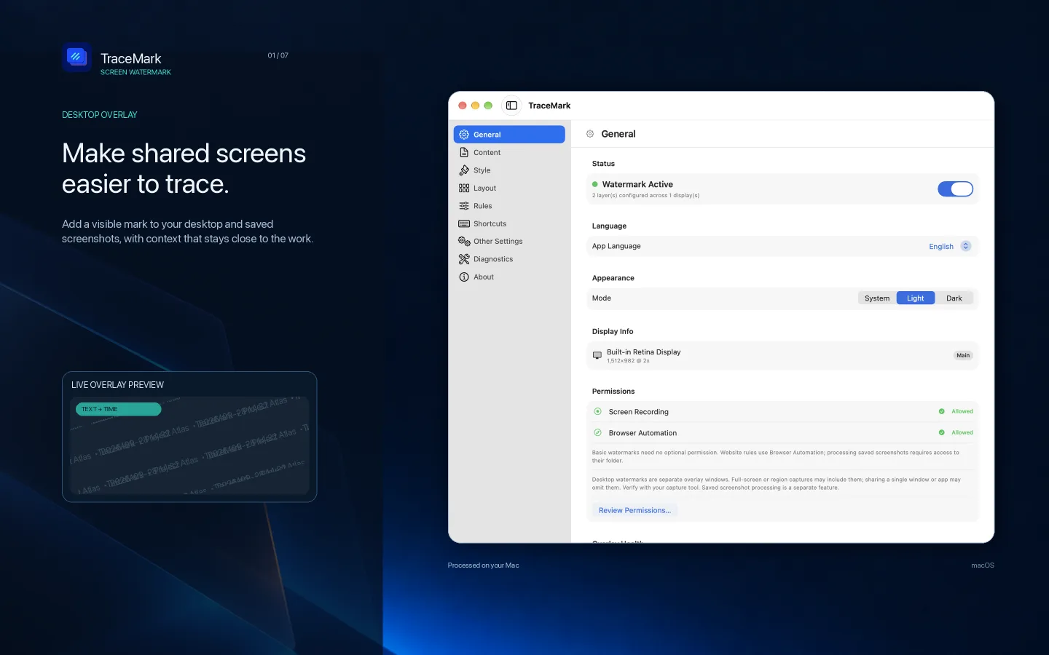Click the About info icon
1049x655 pixels.
tap(464, 277)
